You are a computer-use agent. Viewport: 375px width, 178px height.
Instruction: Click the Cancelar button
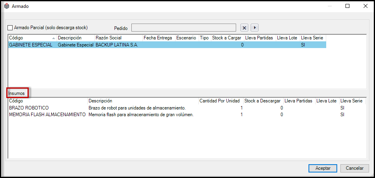click(355, 168)
